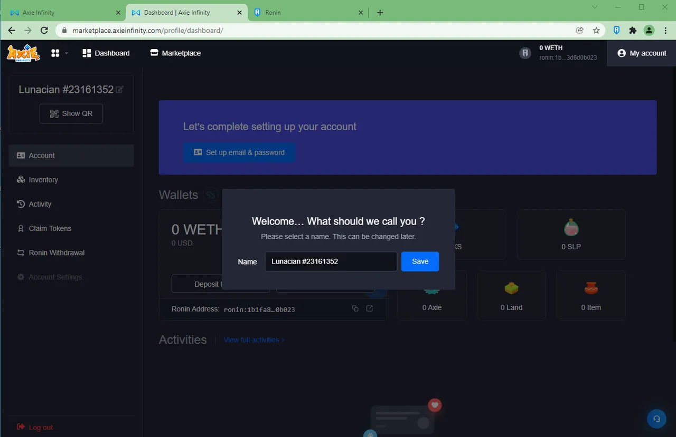Open the Chrome profile avatar
The height and width of the screenshot is (437, 676).
649,31
